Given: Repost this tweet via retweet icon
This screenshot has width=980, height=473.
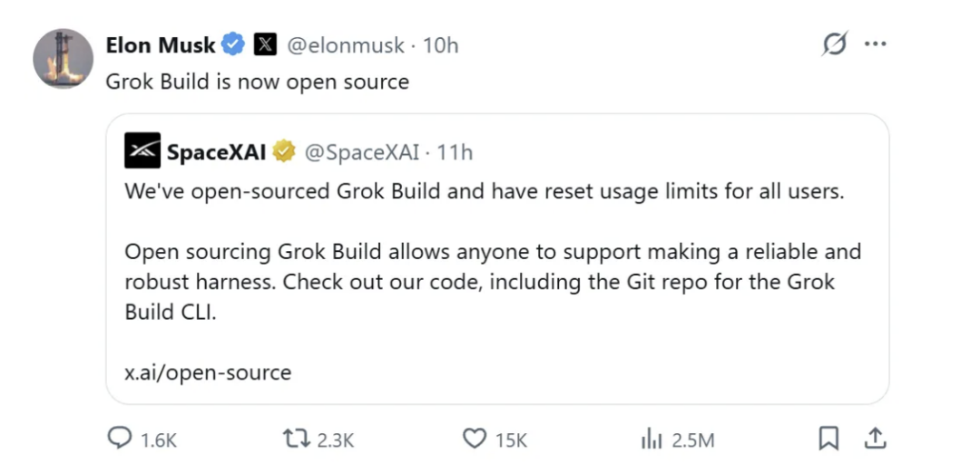Looking at the screenshot, I should coord(296,439).
